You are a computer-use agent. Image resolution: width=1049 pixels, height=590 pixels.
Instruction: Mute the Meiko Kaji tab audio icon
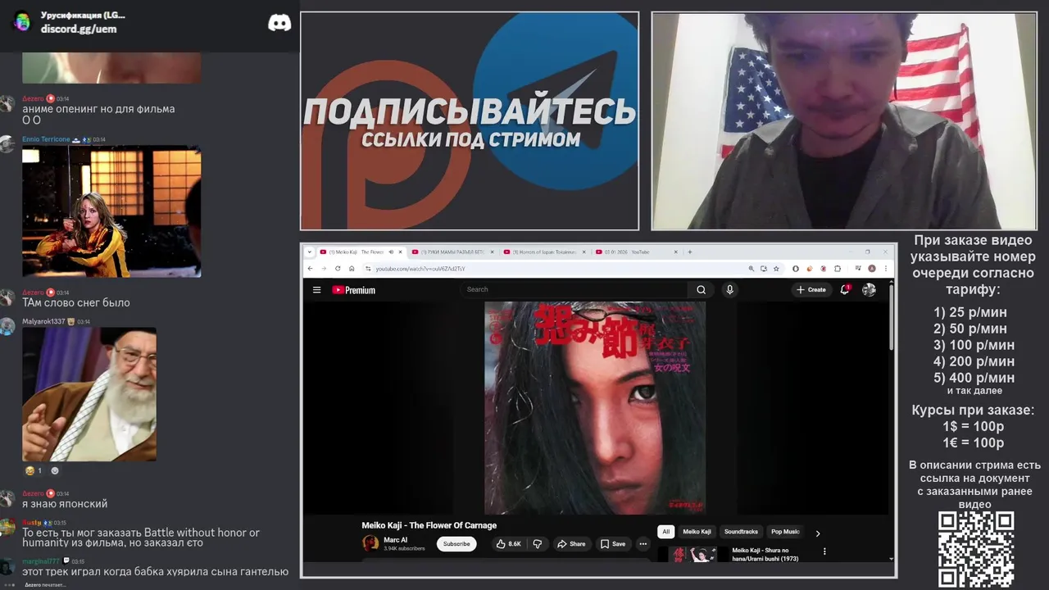click(x=391, y=252)
